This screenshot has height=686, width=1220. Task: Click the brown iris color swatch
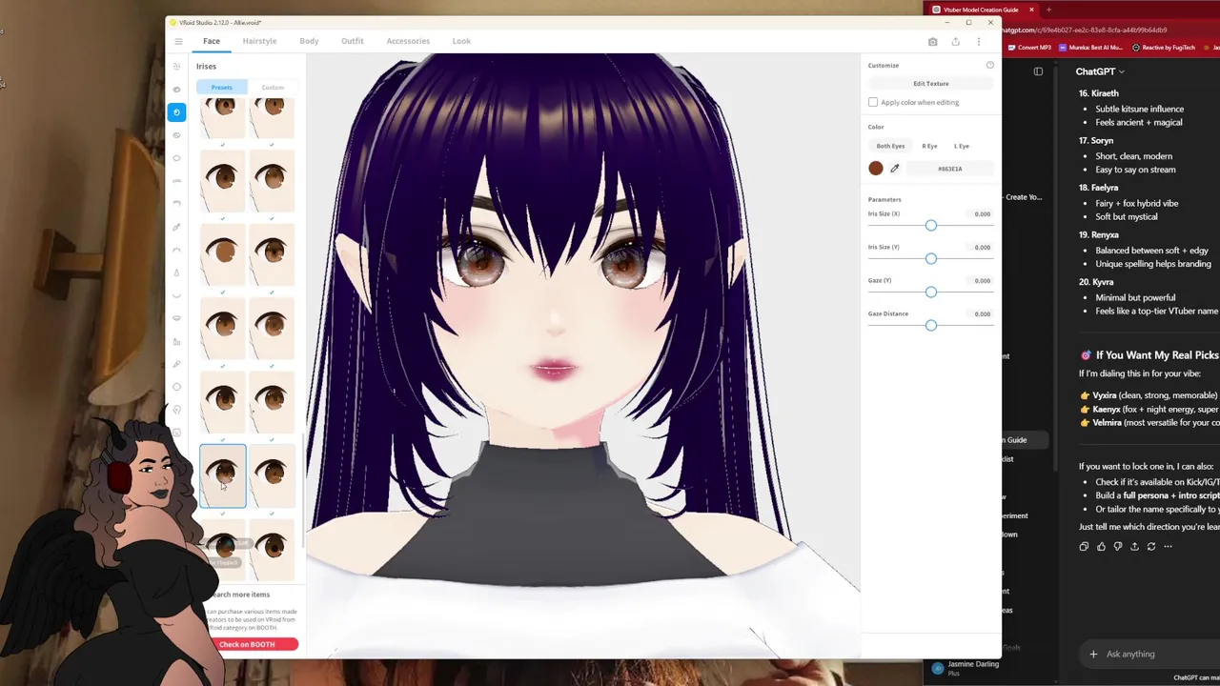point(876,169)
